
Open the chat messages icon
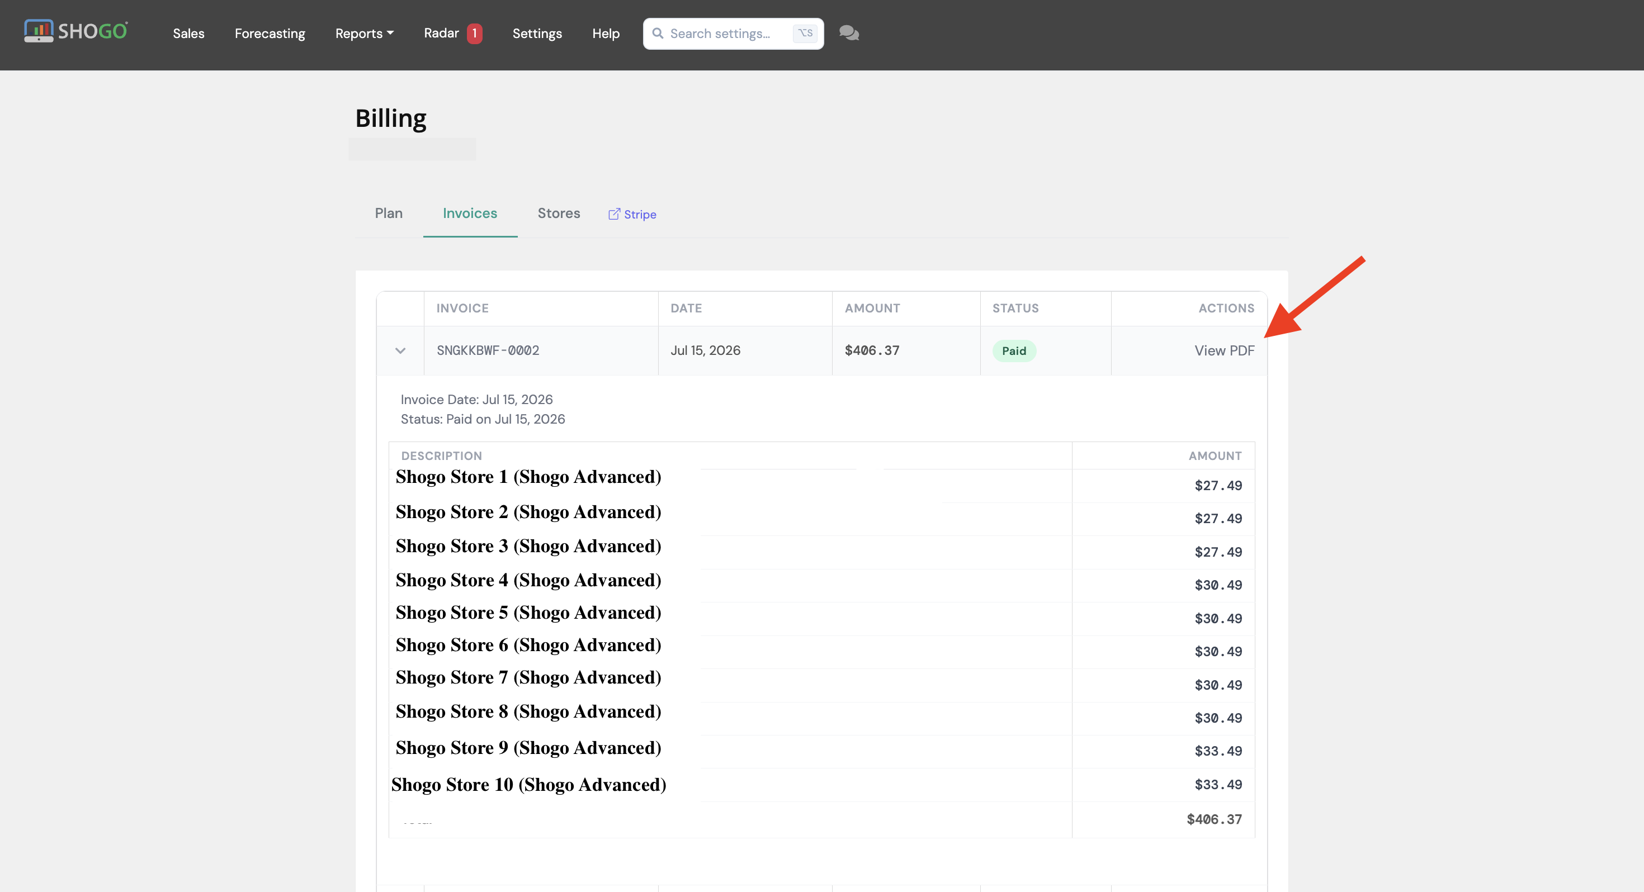coord(849,33)
